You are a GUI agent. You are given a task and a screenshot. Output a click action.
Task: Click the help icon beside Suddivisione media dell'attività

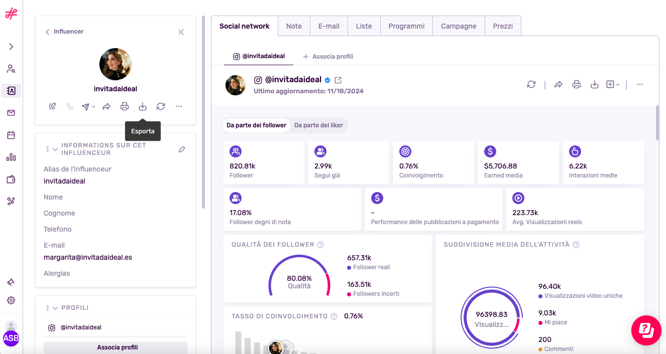576,245
